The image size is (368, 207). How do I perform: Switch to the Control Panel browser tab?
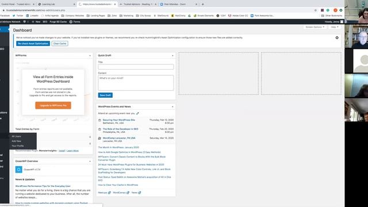click(16, 4)
